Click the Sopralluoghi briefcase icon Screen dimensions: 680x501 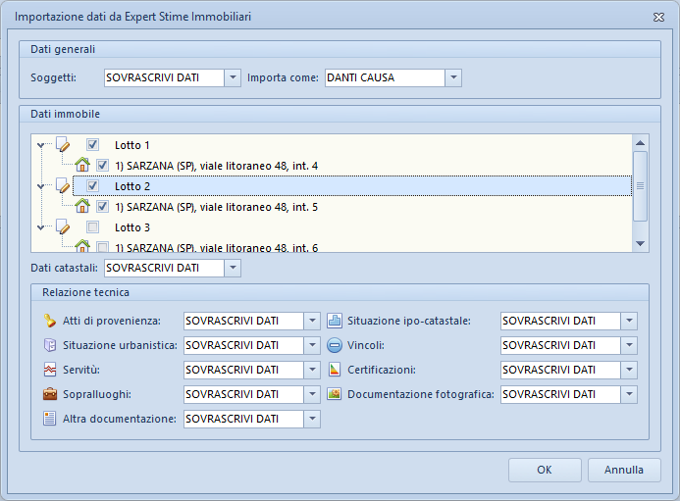[50, 394]
